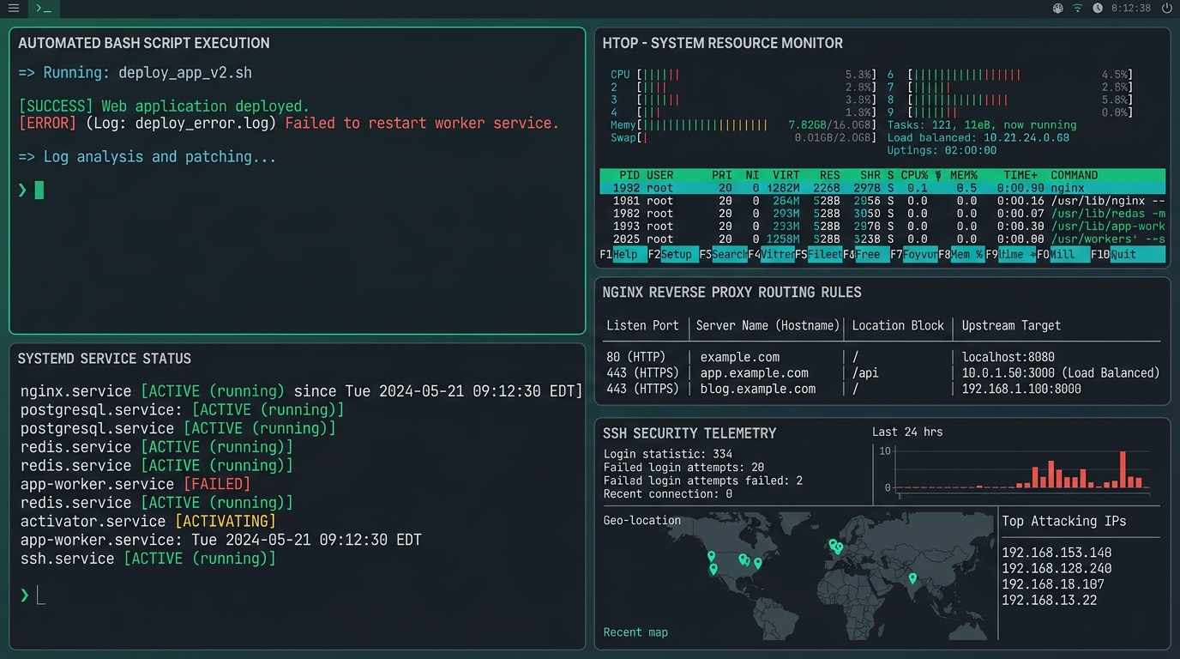Click the India map pin marker
Viewport: 1180px width, 659px height.
tap(913, 579)
